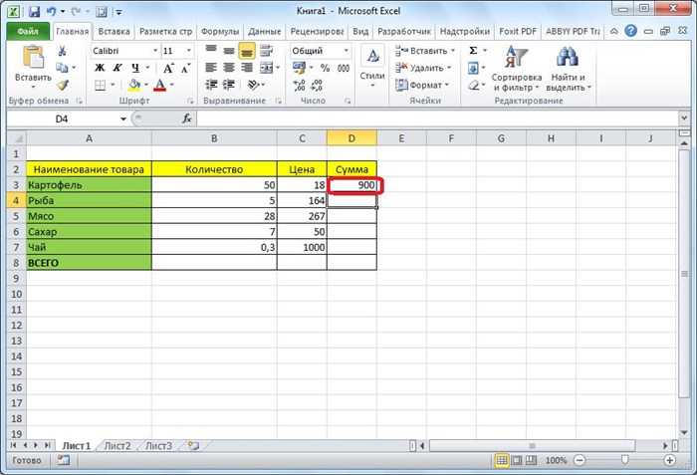Open the Calibri font name dropdown
Viewport: 697px width, 475px height.
tap(155, 51)
